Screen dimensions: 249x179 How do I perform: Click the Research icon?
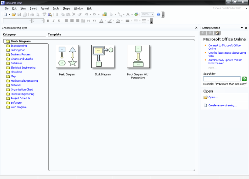click(50, 15)
